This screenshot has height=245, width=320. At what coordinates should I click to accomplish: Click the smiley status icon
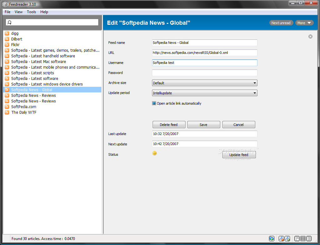(155, 153)
